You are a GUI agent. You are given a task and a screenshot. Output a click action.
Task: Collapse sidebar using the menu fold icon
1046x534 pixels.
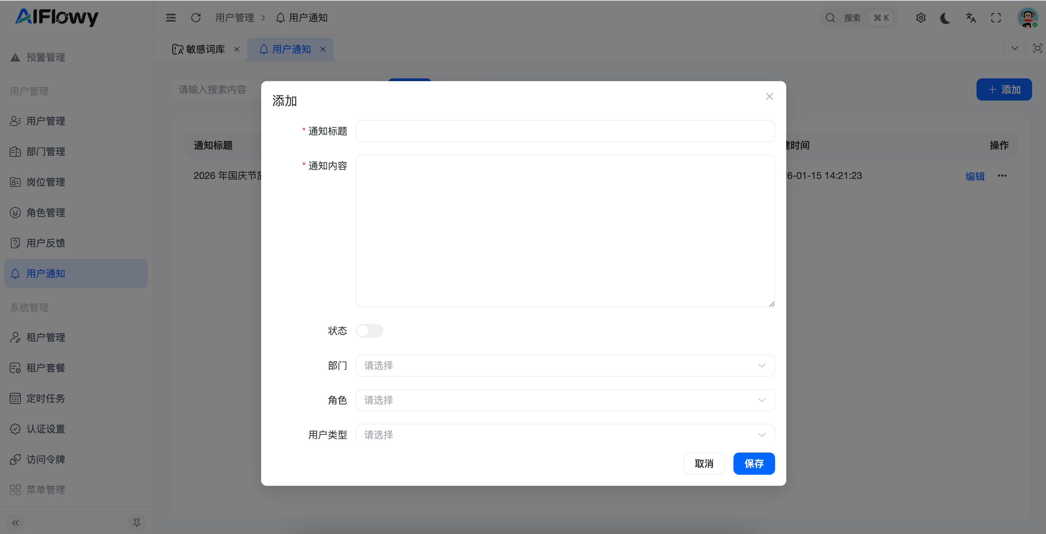tap(171, 18)
